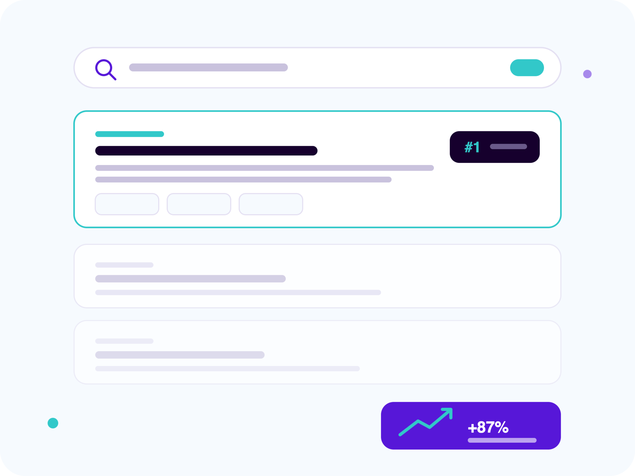The image size is (635, 476).
Task: Open the dark title of the top result
Action: 206,151
